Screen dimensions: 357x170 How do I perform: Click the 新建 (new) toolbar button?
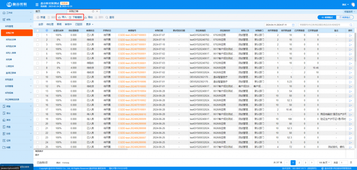click(x=41, y=17)
